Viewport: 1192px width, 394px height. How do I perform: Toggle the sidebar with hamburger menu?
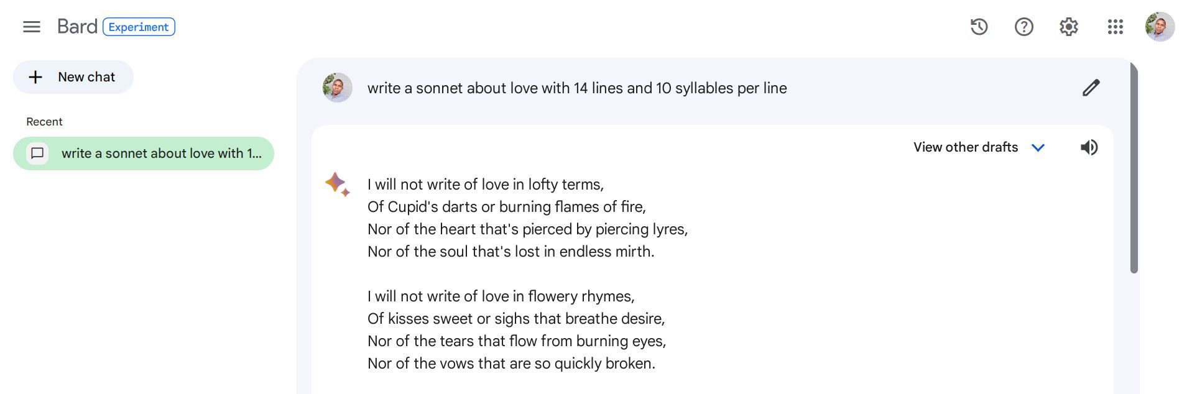point(31,27)
